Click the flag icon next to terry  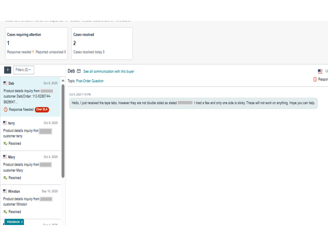5,123
